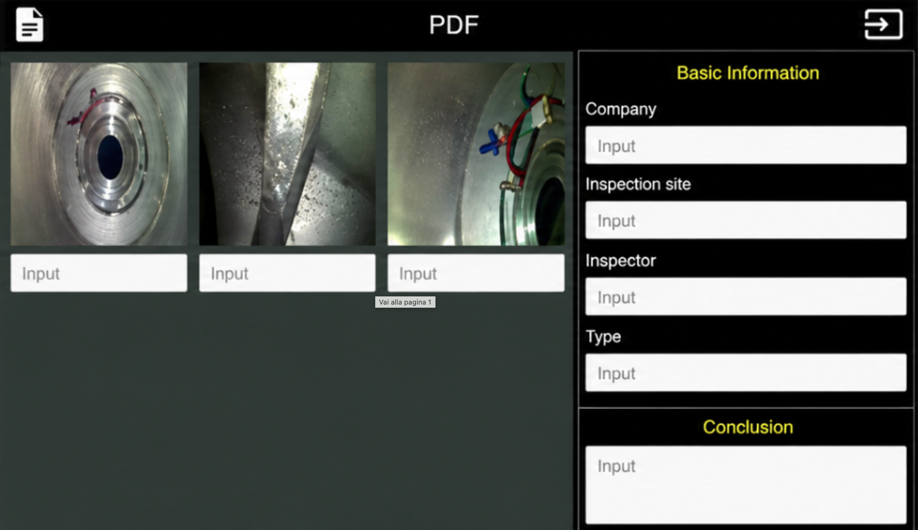Select caption input under circular flange photo
Image resolution: width=918 pixels, height=530 pixels.
coord(99,273)
